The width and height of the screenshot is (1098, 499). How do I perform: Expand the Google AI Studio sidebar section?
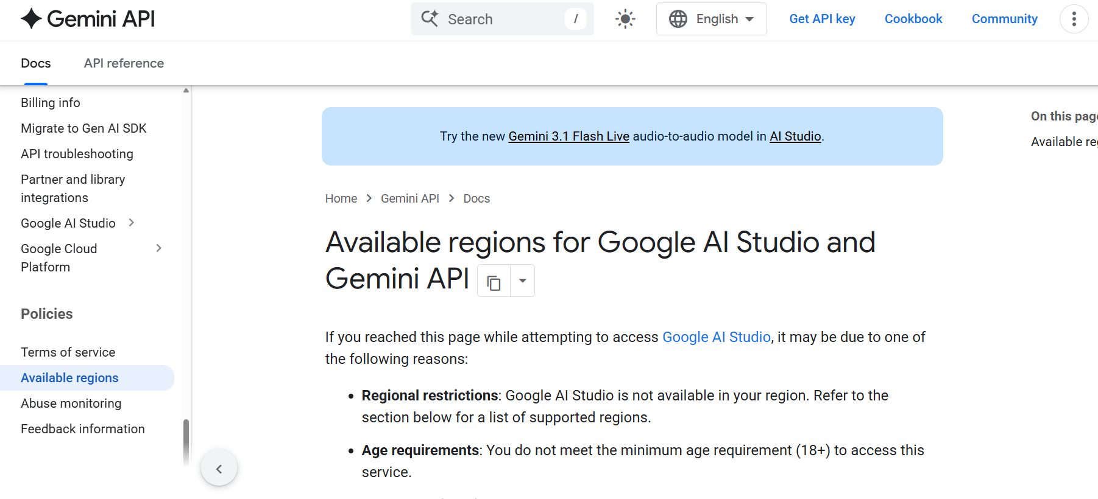(131, 223)
